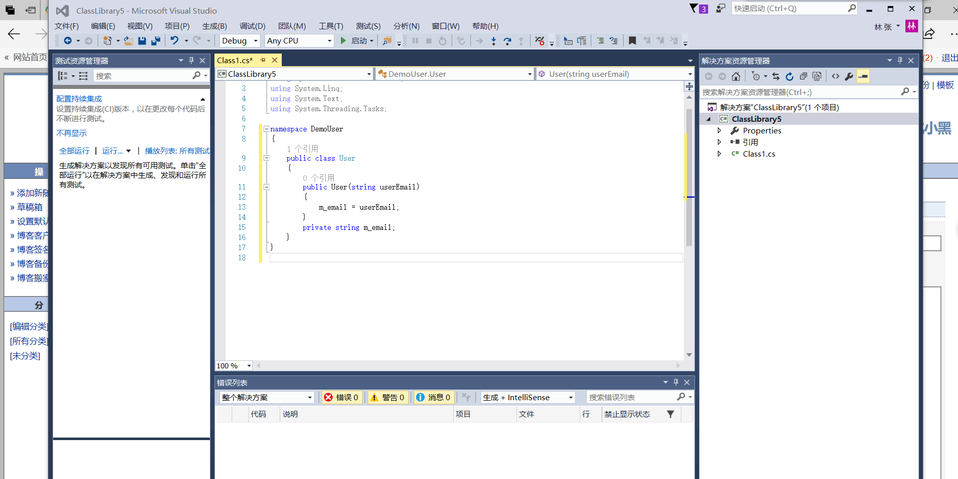Click the 不再显示 link
Screen dimensions: 958x479
(71, 133)
